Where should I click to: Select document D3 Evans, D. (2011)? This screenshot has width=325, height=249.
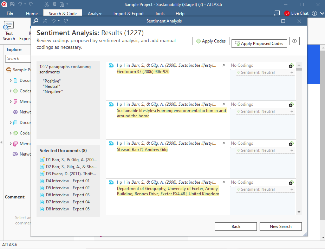coord(68,173)
